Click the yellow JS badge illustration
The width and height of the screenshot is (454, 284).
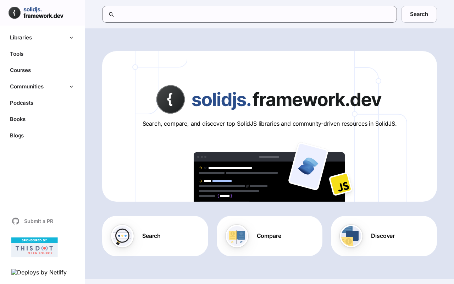(340, 184)
